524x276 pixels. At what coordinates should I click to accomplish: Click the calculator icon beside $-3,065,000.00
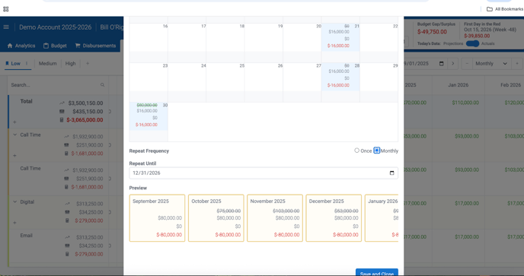(x=62, y=120)
